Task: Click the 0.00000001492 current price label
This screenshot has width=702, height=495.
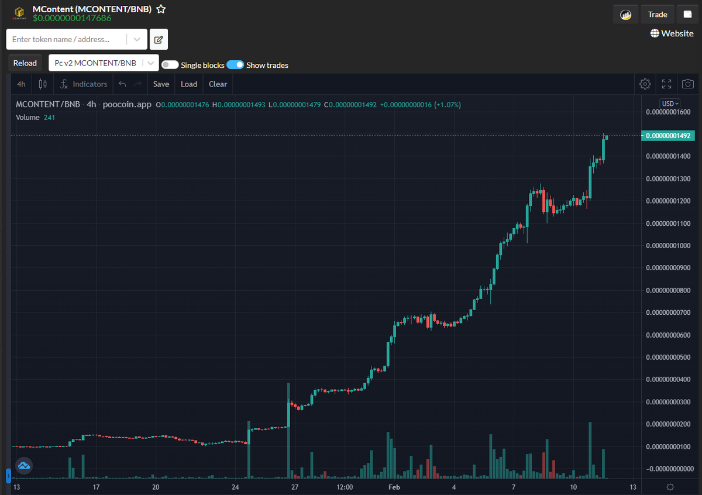Action: pyautogui.click(x=668, y=136)
